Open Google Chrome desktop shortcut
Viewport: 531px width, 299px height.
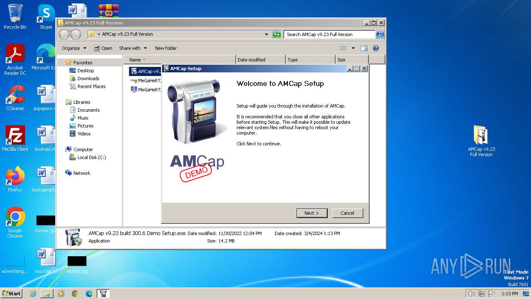point(15,223)
